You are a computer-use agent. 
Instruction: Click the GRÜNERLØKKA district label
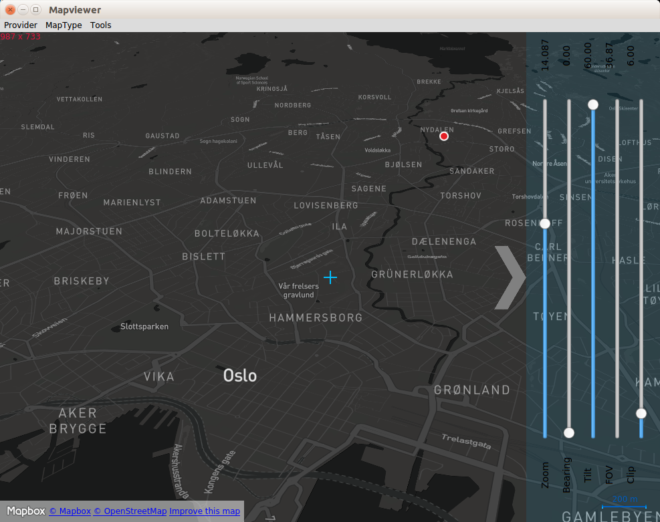tap(412, 275)
